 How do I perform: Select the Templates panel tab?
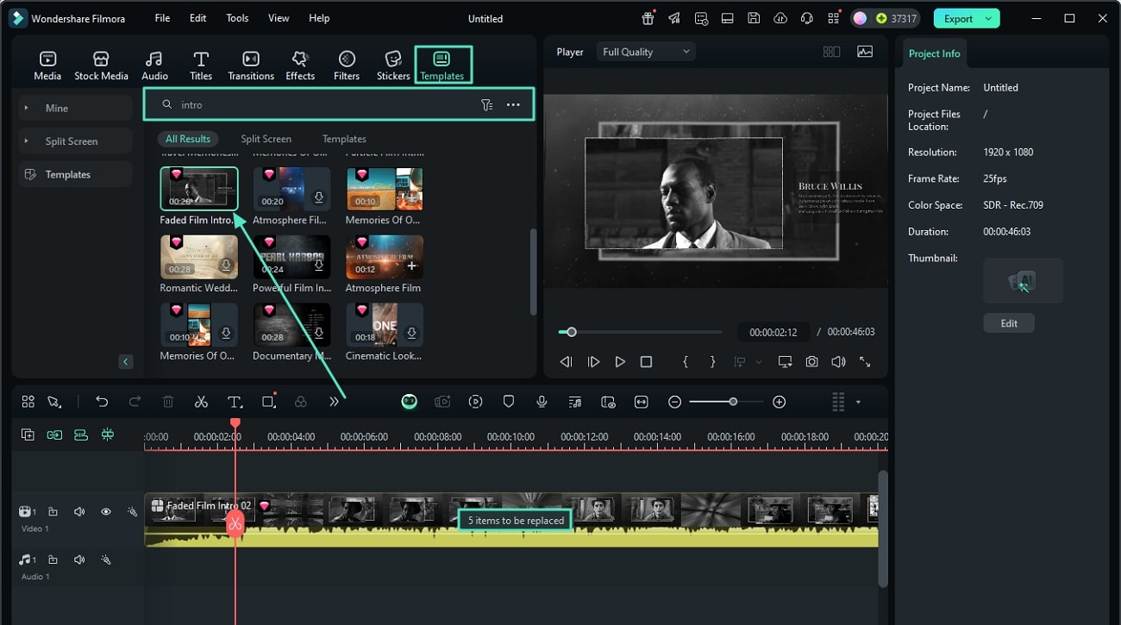(x=442, y=66)
